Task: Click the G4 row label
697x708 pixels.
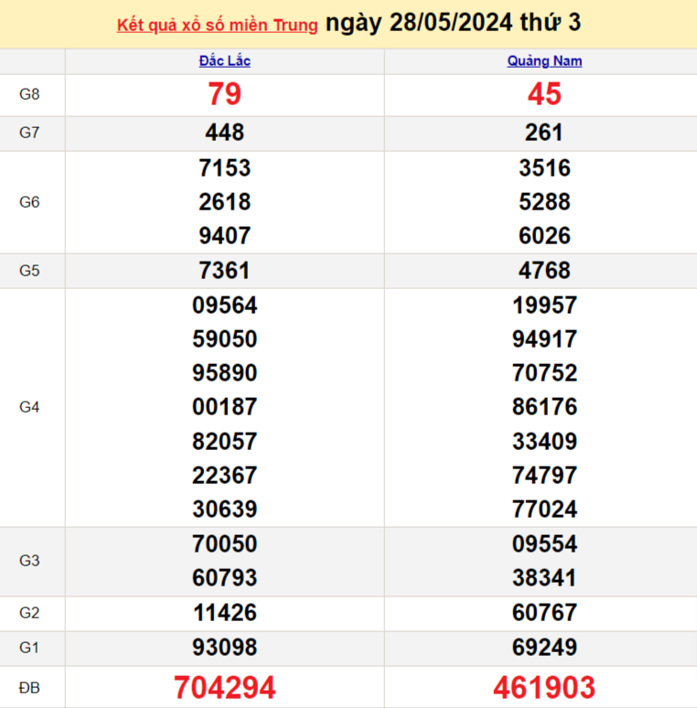Action: (x=30, y=407)
